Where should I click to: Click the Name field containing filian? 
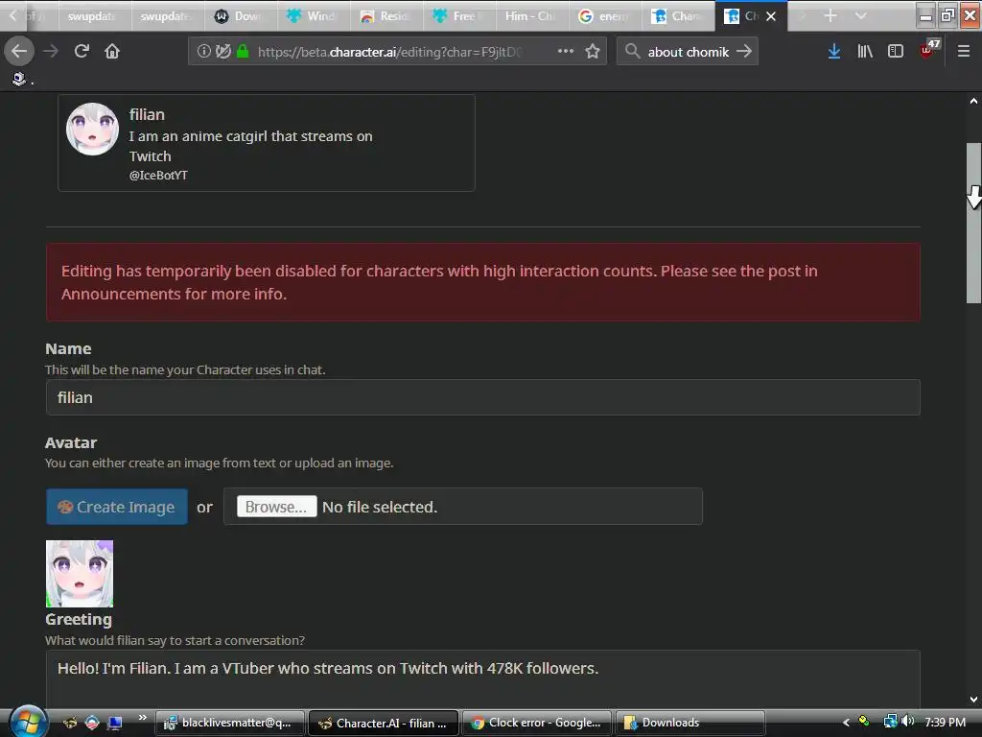click(483, 397)
